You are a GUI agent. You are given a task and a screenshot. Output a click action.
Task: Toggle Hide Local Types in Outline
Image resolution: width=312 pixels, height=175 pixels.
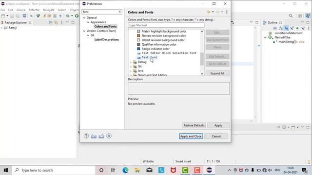click(303, 28)
